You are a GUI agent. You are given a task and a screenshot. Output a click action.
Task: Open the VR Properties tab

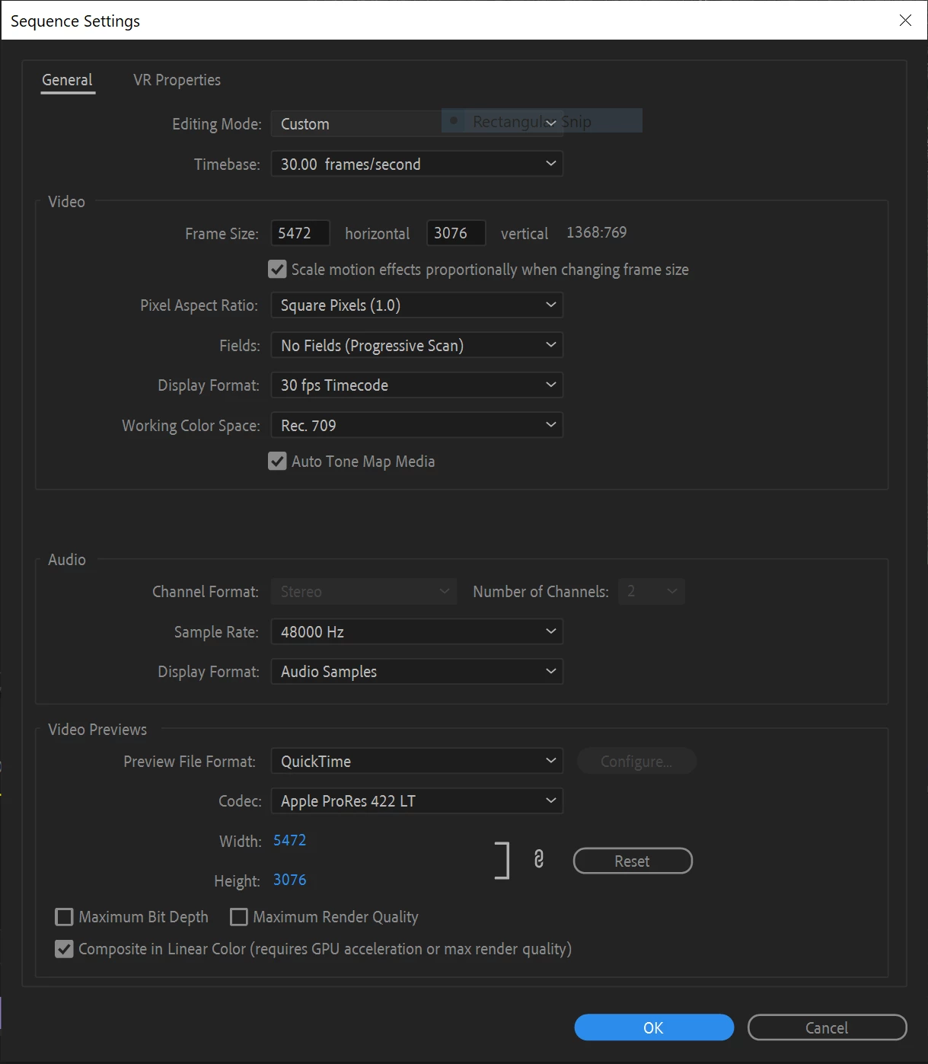[177, 80]
